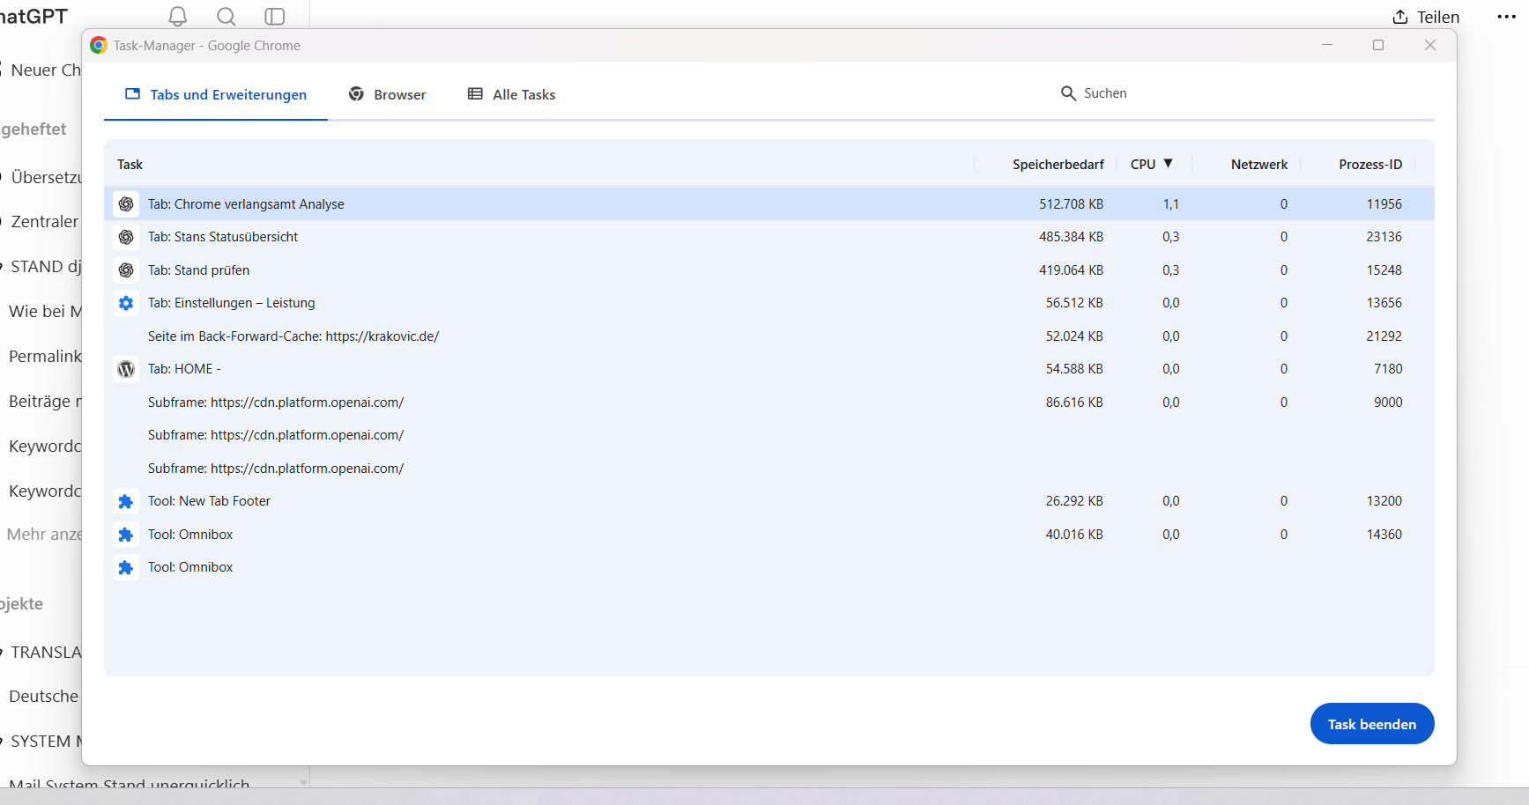
Task: Click process ID 7180
Action: [1388, 369]
